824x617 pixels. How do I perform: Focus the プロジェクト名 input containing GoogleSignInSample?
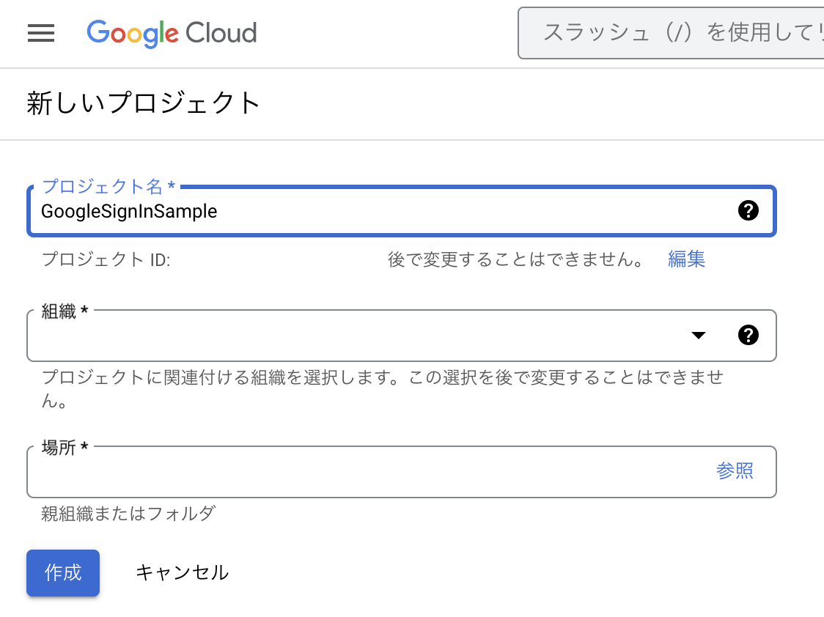coord(293,211)
